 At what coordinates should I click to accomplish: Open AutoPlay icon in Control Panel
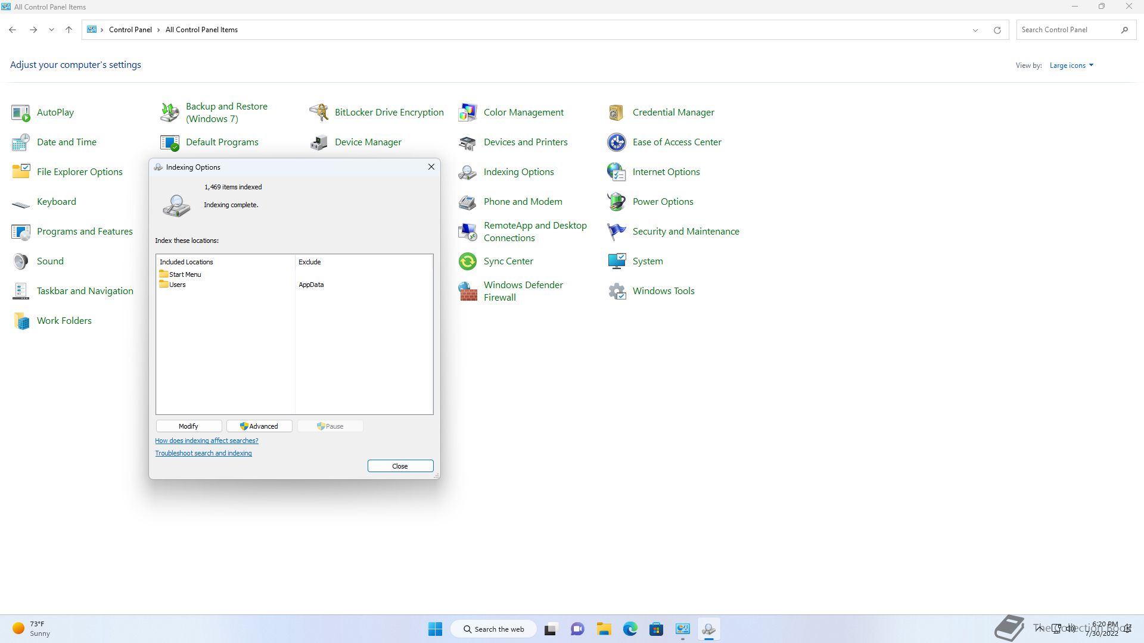21,113
